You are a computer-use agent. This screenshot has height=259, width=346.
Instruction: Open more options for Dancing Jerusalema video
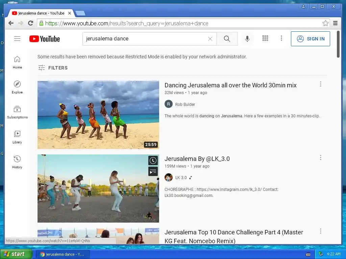point(321,84)
